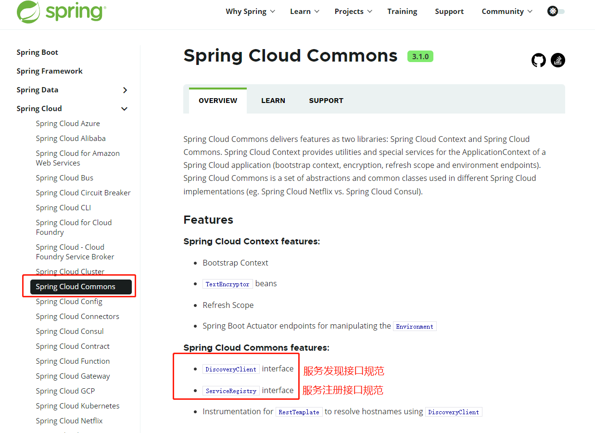Select Spring Cloud Kubernetes
The image size is (595, 433).
(77, 406)
